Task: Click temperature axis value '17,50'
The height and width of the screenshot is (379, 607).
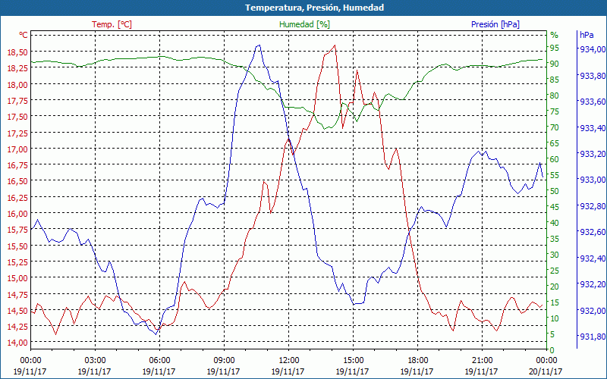Action: [x=17, y=117]
